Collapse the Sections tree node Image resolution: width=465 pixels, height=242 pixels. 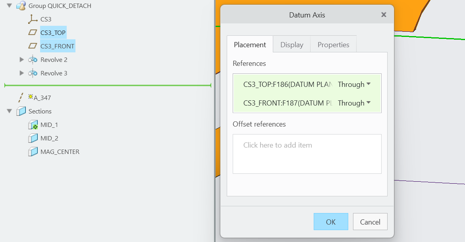click(9, 111)
